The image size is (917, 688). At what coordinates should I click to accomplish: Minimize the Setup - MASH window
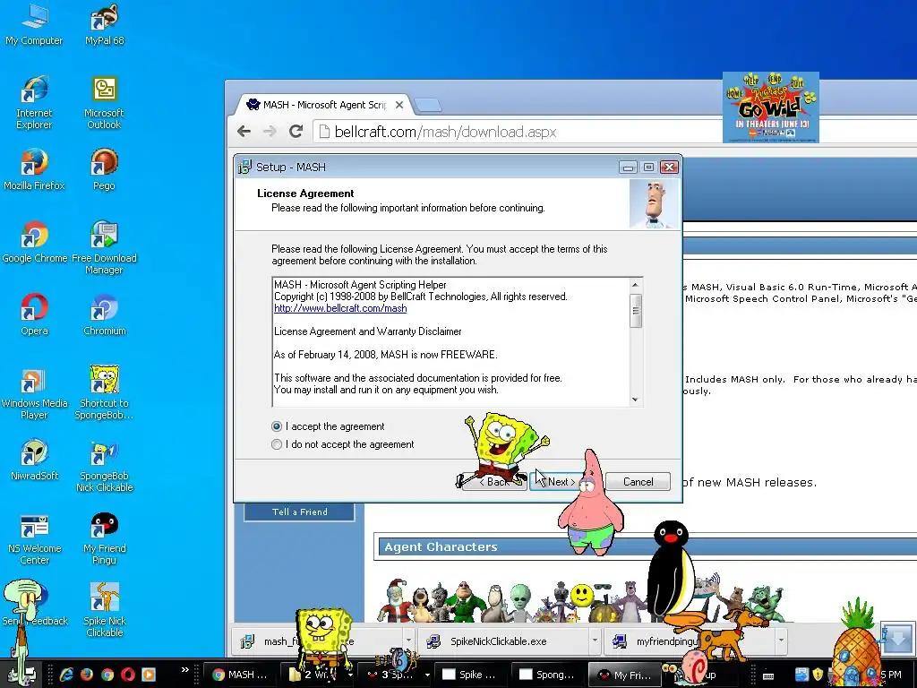628,168
